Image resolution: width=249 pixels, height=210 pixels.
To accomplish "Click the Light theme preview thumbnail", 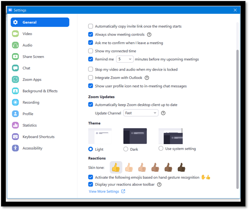I will click(100, 136).
